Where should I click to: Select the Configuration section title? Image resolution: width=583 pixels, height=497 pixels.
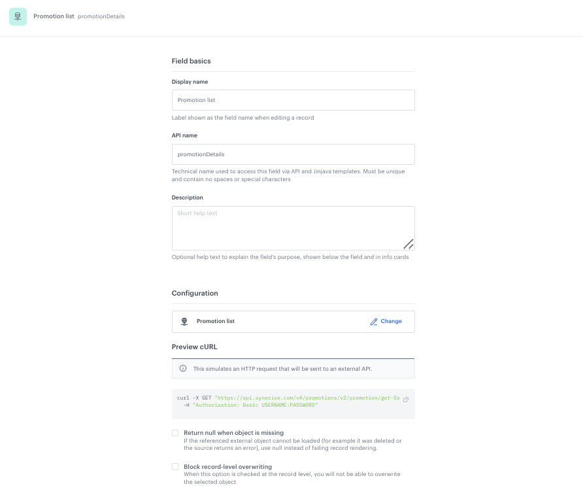194,293
